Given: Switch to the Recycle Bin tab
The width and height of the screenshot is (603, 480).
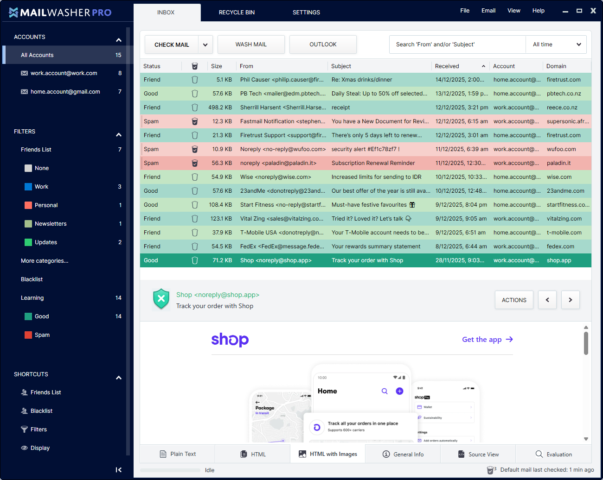Looking at the screenshot, I should point(237,13).
